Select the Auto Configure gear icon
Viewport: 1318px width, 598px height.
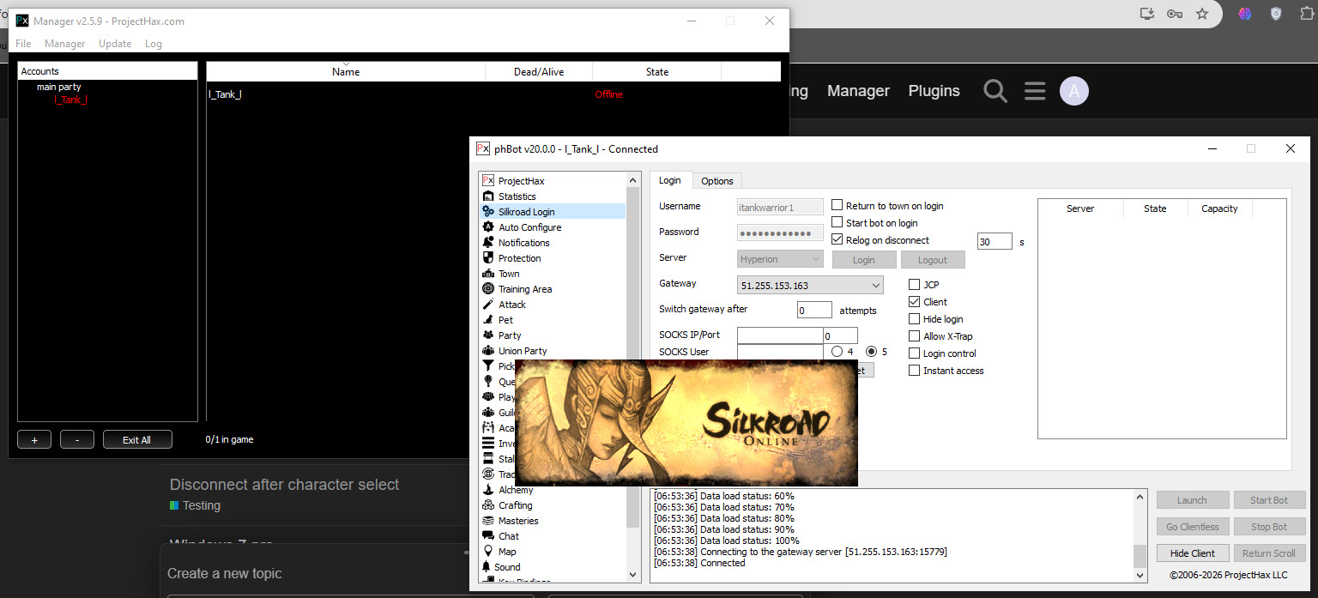tap(488, 227)
